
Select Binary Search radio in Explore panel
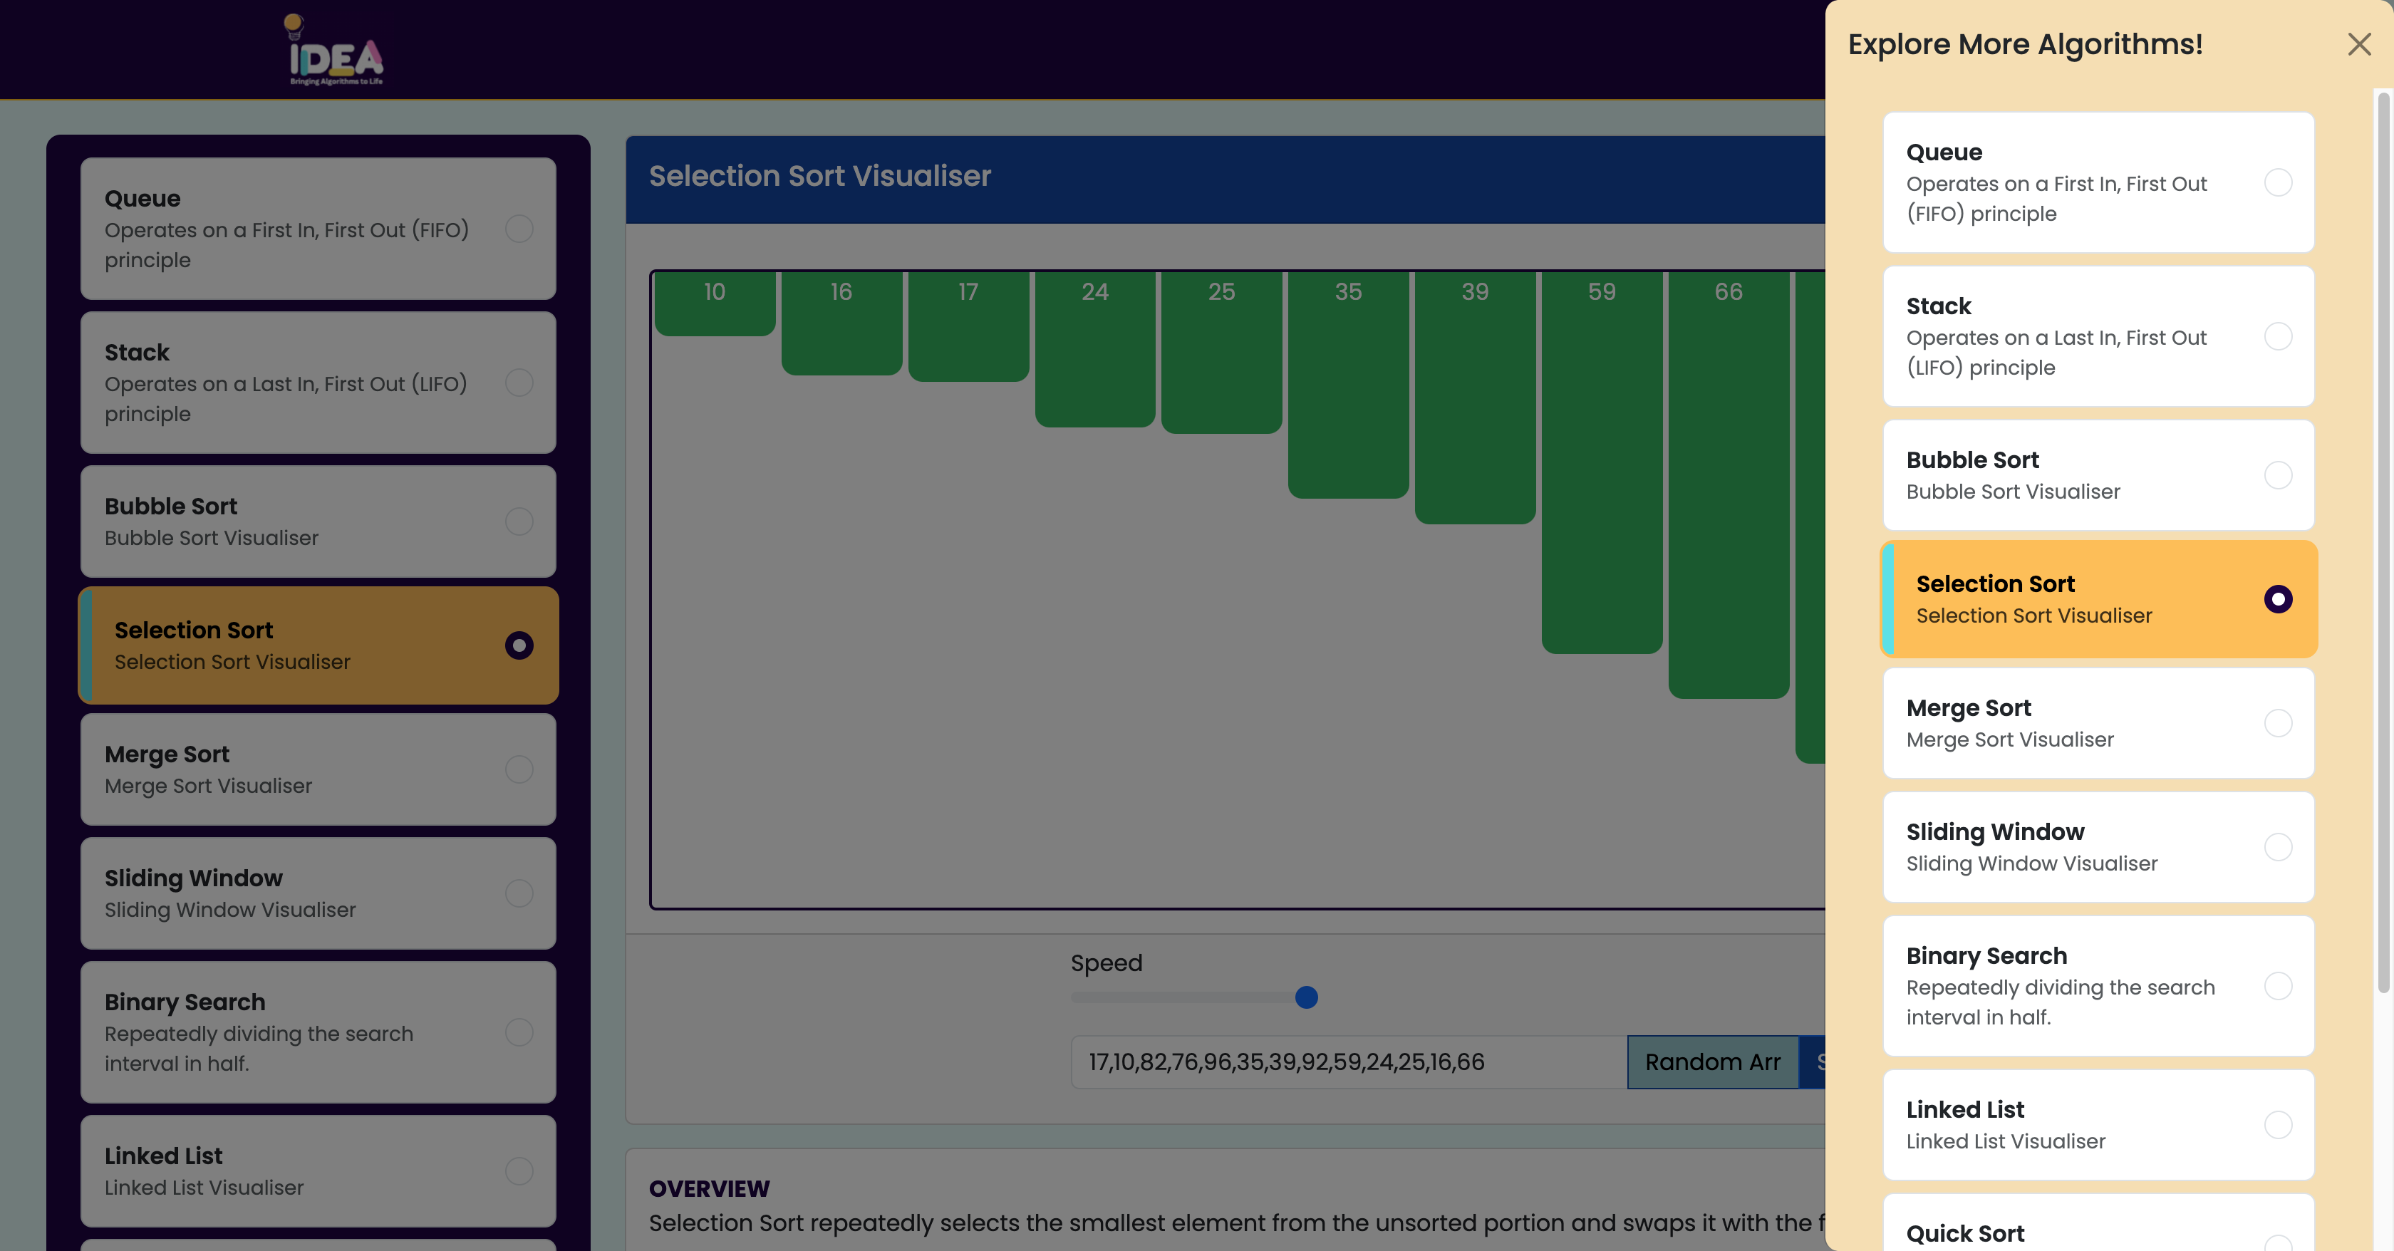(x=2278, y=986)
